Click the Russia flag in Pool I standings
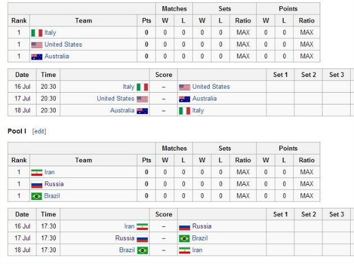 [37, 184]
